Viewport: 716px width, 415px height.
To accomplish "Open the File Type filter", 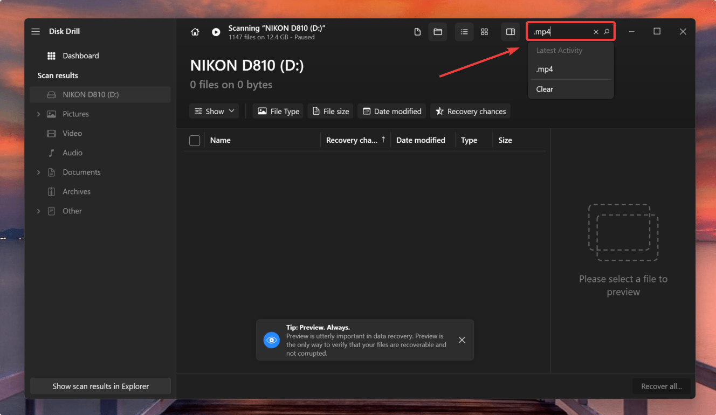I will pos(278,111).
